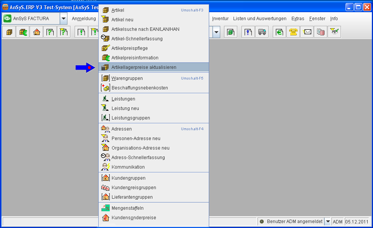Click the house address toolbar icon
The width and height of the screenshot is (373, 228).
(x=37, y=32)
